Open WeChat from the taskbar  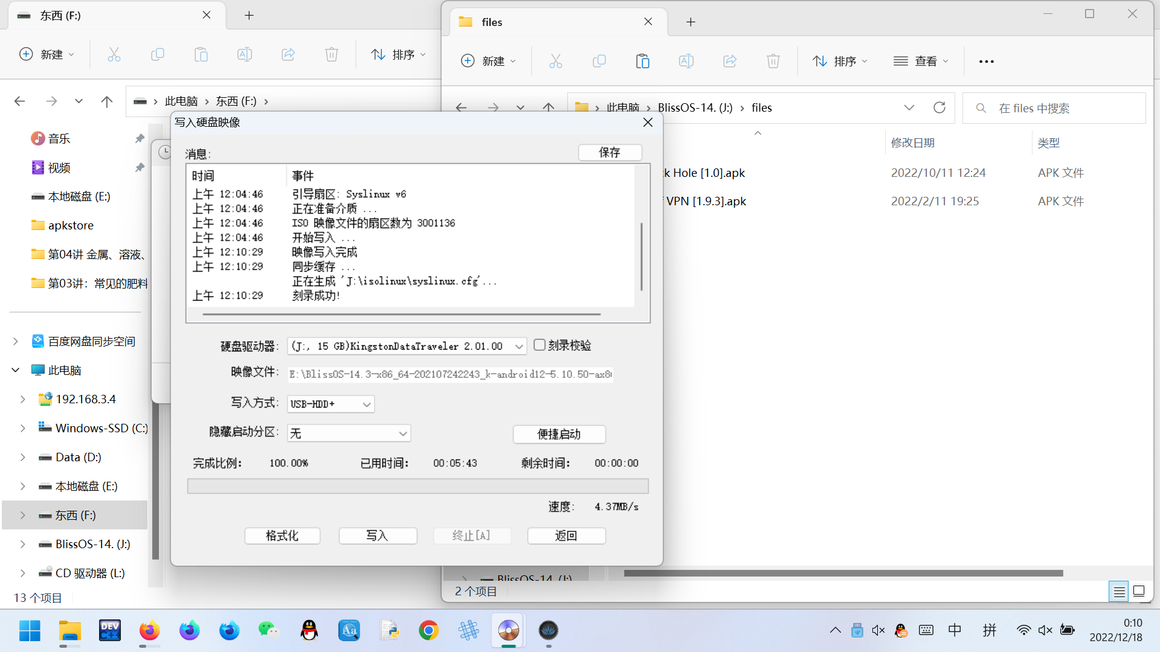[x=268, y=631]
